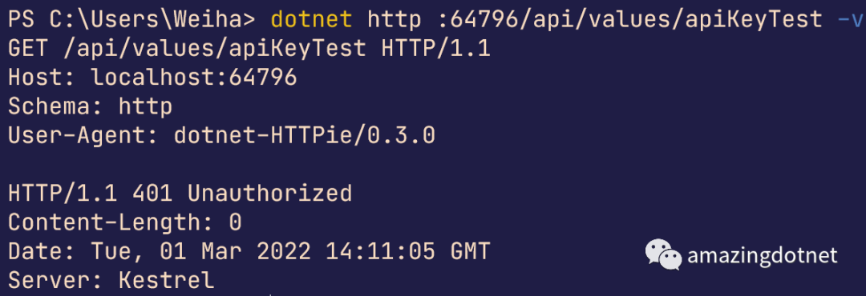This screenshot has height=296, width=866.
Task: Click the Schema: http line
Action: click(x=91, y=106)
